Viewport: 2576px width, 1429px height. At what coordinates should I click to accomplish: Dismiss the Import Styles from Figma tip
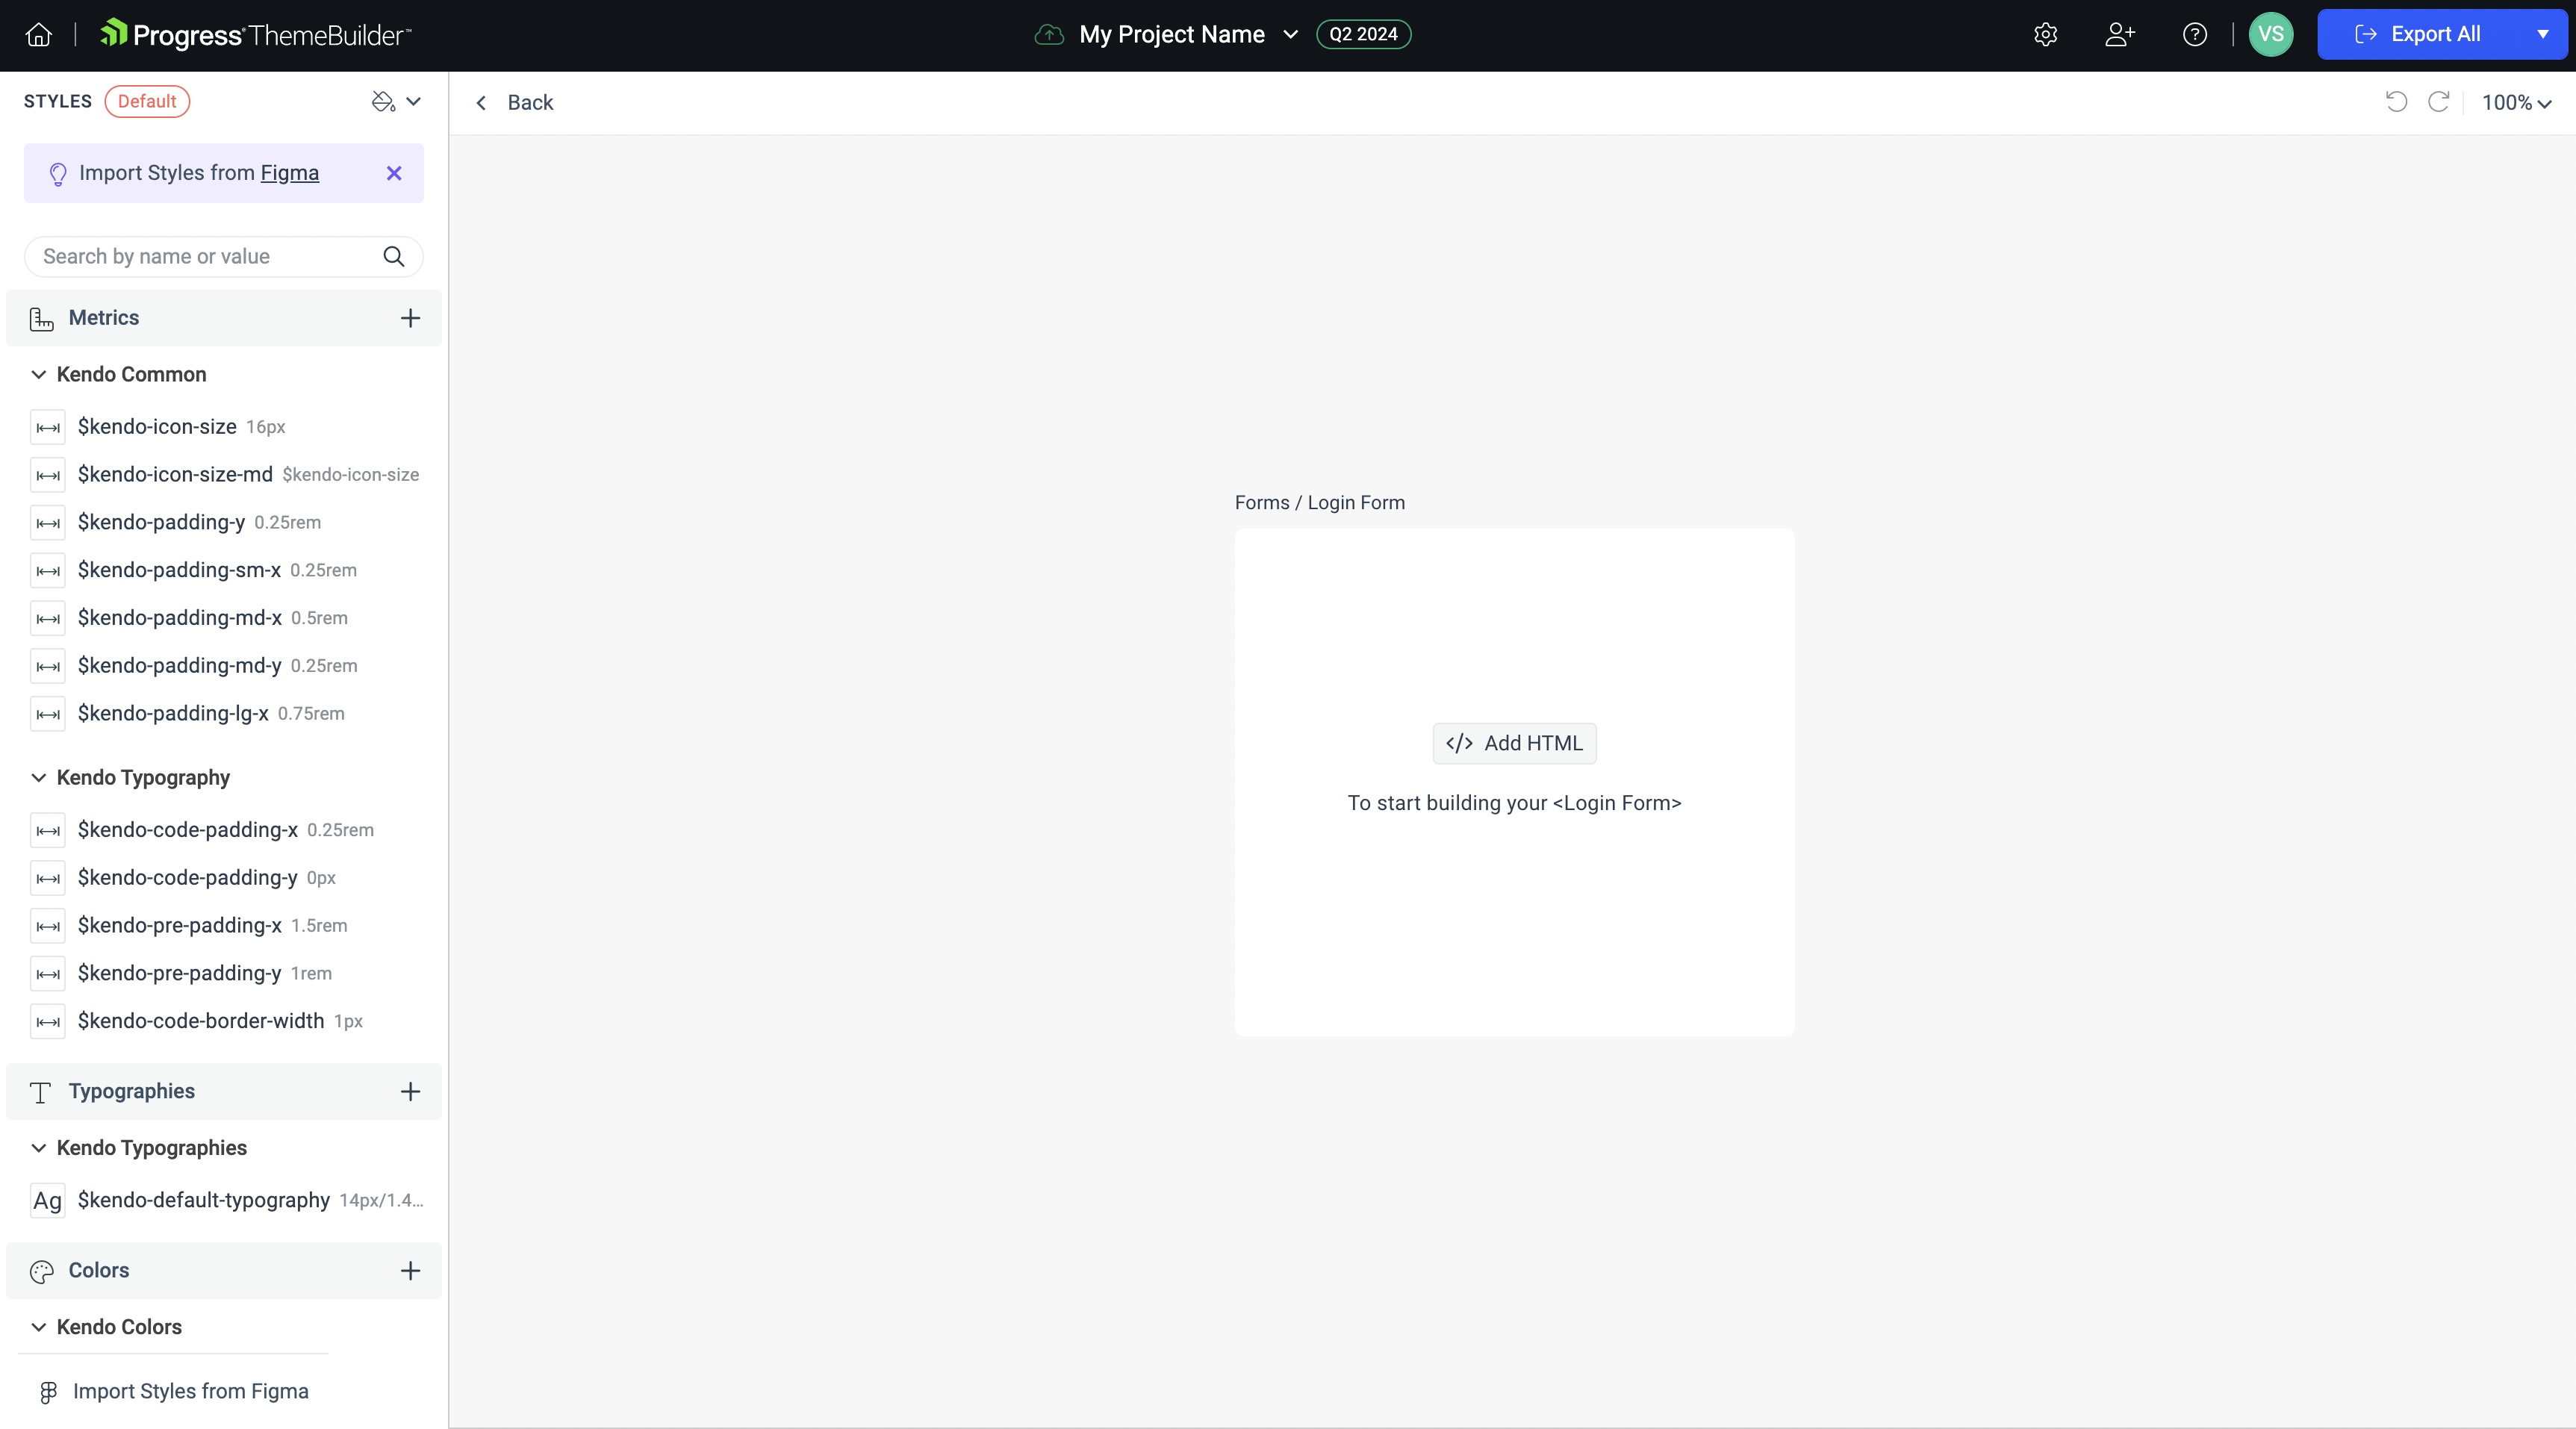(394, 174)
